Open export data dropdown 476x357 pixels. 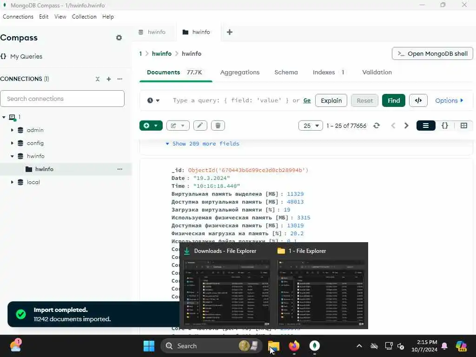point(178,126)
